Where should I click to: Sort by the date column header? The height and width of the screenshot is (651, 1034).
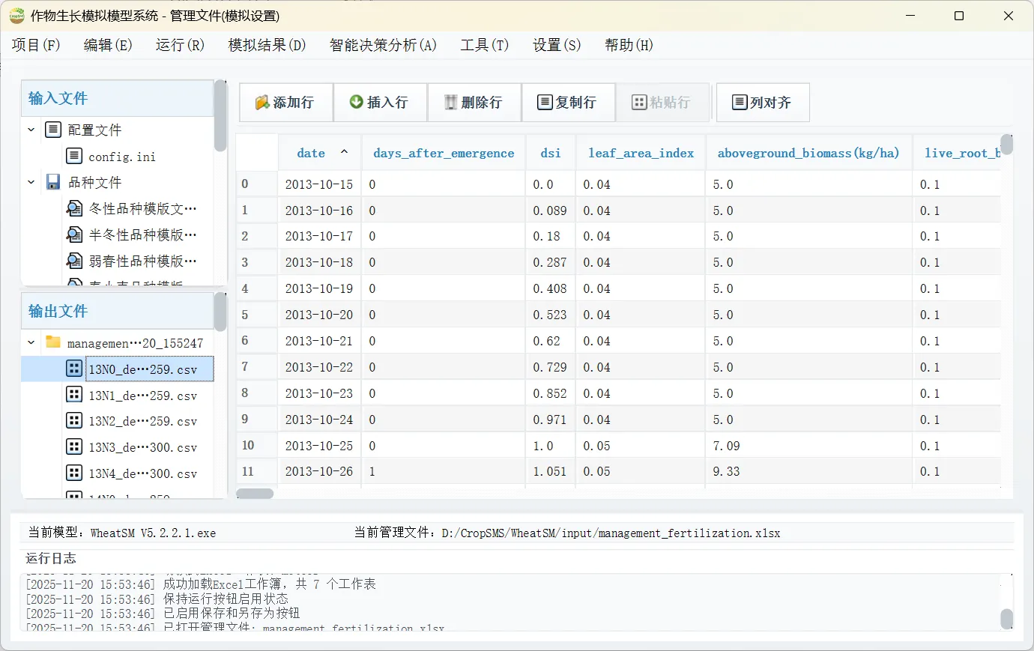pyautogui.click(x=311, y=153)
